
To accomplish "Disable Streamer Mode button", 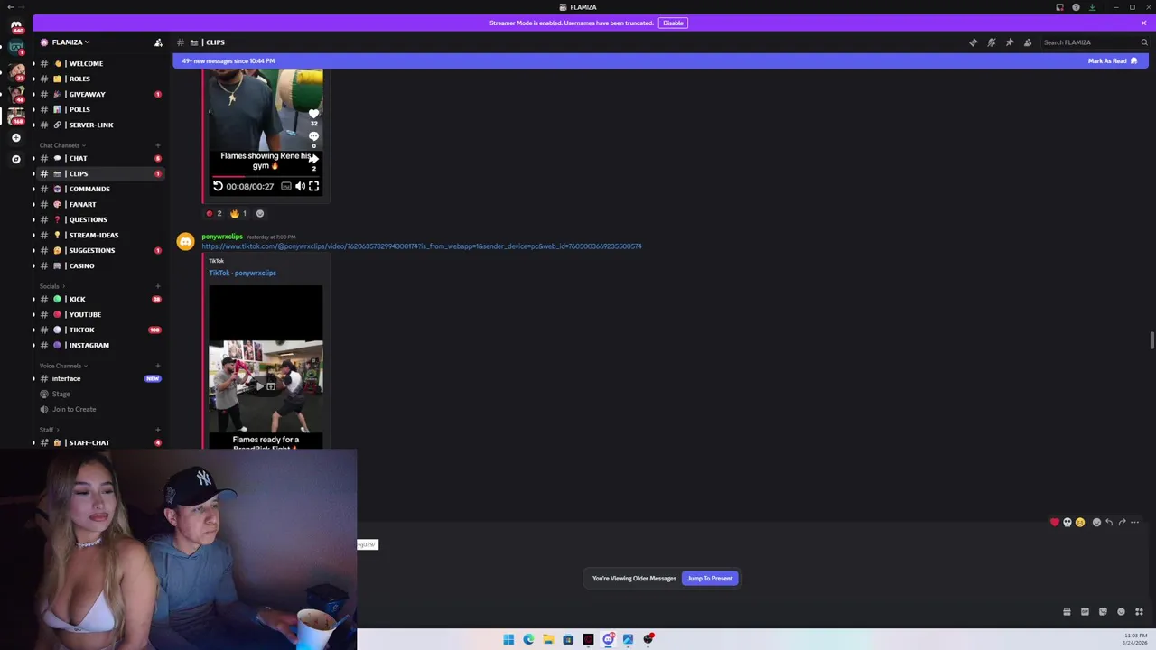I will 673,23.
